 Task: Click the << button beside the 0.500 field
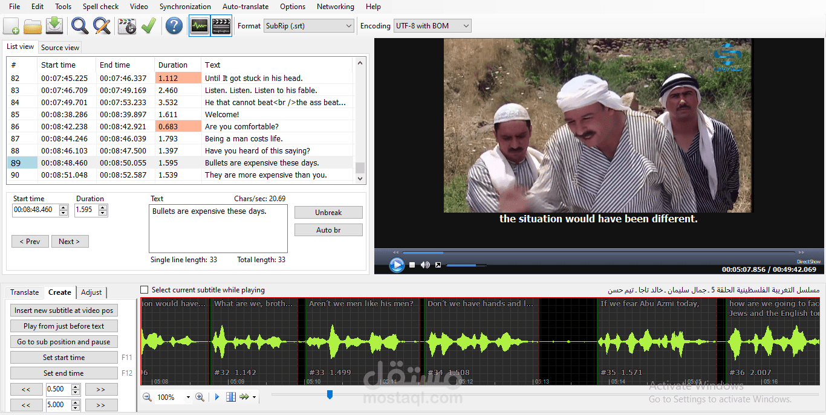coord(27,390)
